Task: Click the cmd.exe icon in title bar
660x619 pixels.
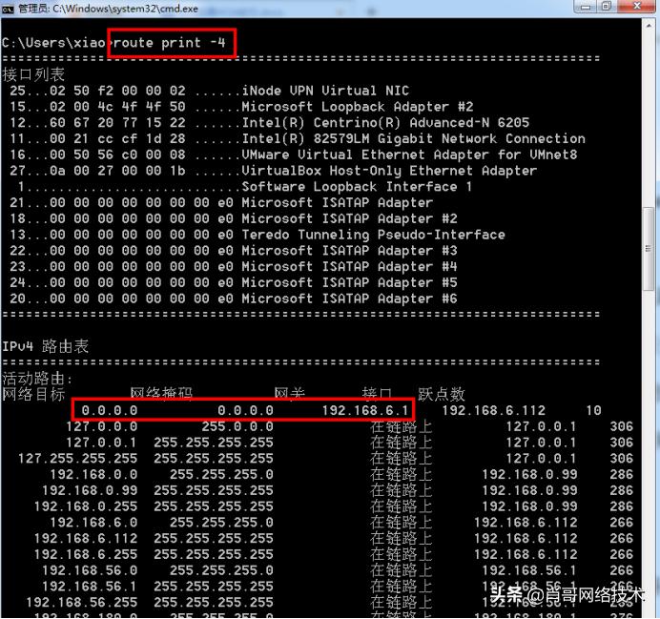Action: tap(8, 9)
